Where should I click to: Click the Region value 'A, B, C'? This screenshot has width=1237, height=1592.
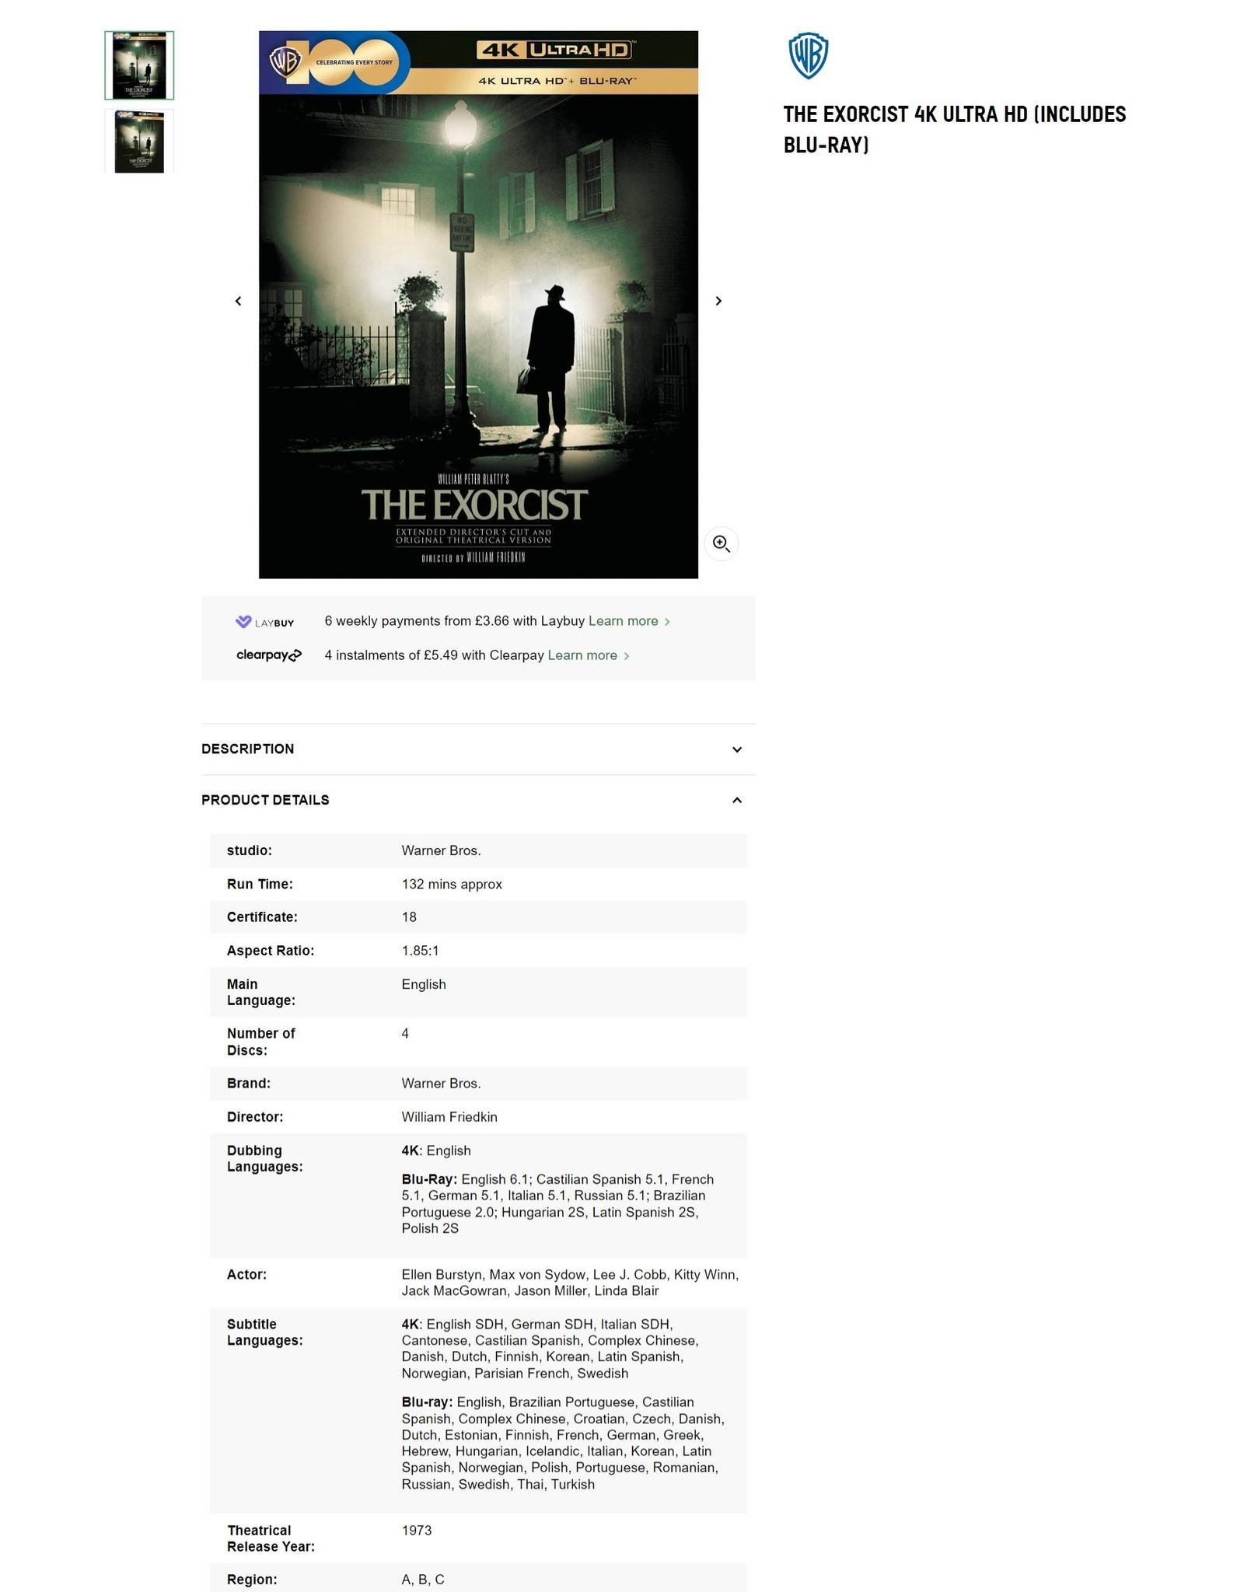(423, 1580)
